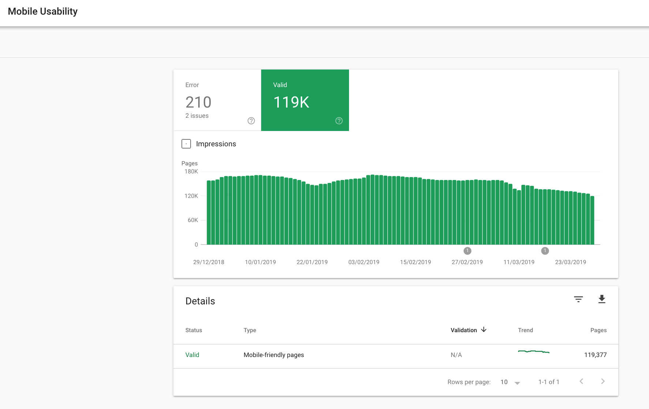
Task: Go to previous page of results
Action: pos(581,381)
